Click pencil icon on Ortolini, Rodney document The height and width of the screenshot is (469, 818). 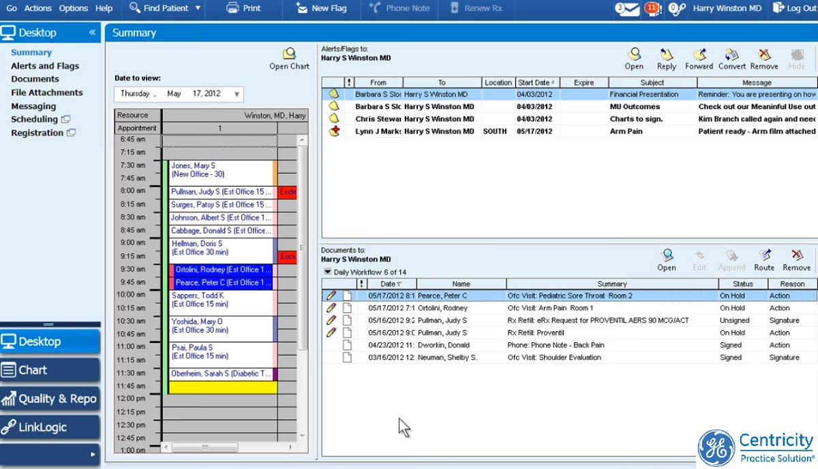[x=331, y=308]
